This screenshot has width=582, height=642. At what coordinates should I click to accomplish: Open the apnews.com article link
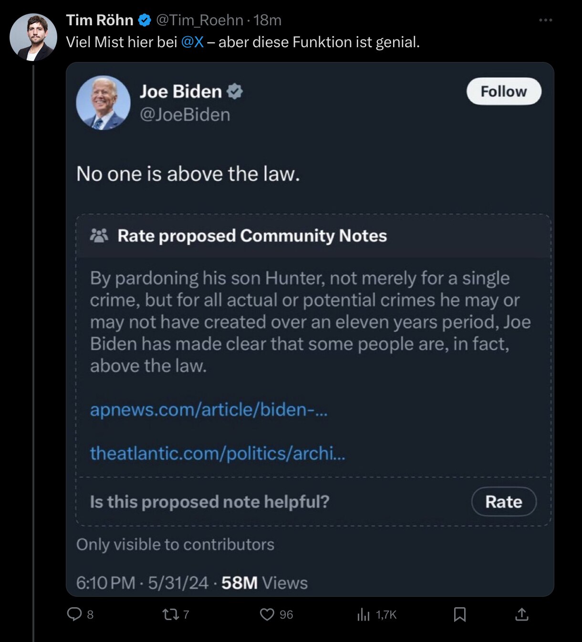208,410
